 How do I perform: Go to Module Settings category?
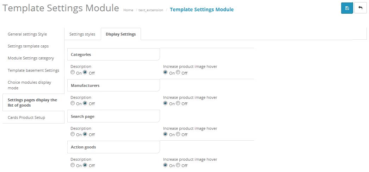click(31, 58)
